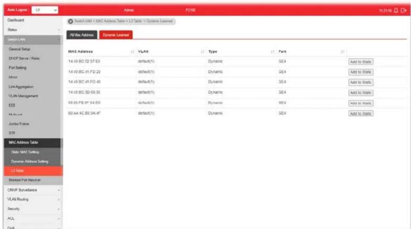This screenshot has height=229, width=411.
Task: Add to Static for 14:49:BC:5D:68:90 row
Action: tap(361, 93)
